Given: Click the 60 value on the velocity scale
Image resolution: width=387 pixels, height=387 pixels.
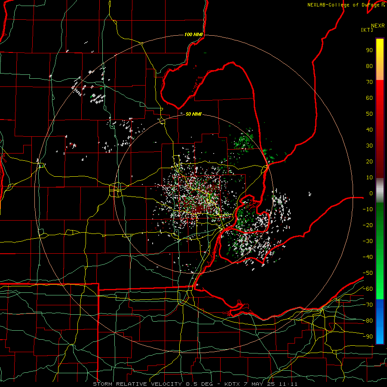Looking at the screenshot, I should [x=369, y=98].
